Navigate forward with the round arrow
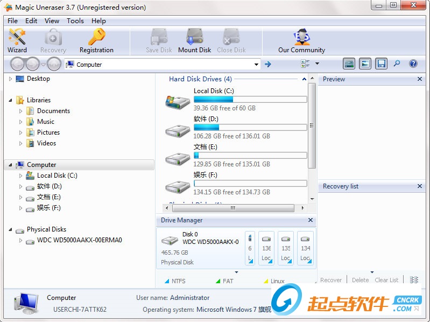This screenshot has width=430, height=322. 33,64
